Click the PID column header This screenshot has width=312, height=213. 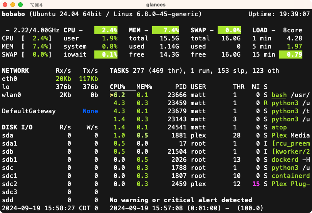(181, 87)
